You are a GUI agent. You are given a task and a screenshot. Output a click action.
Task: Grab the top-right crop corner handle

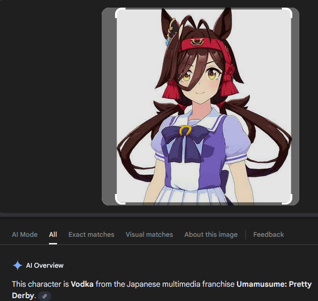(287, 13)
